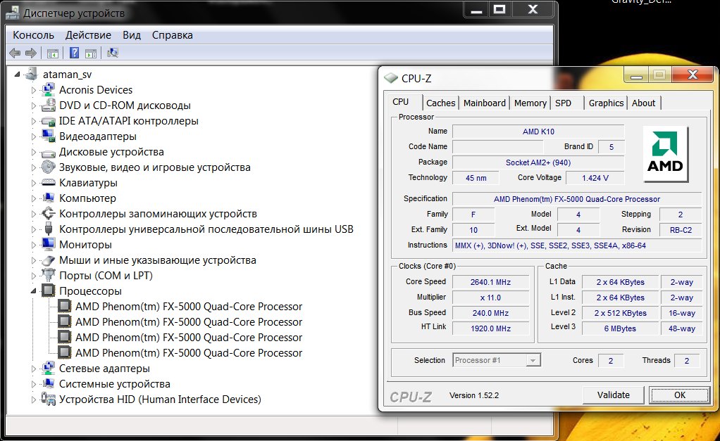Switch to the Memory tab in CPU-Z

click(530, 103)
